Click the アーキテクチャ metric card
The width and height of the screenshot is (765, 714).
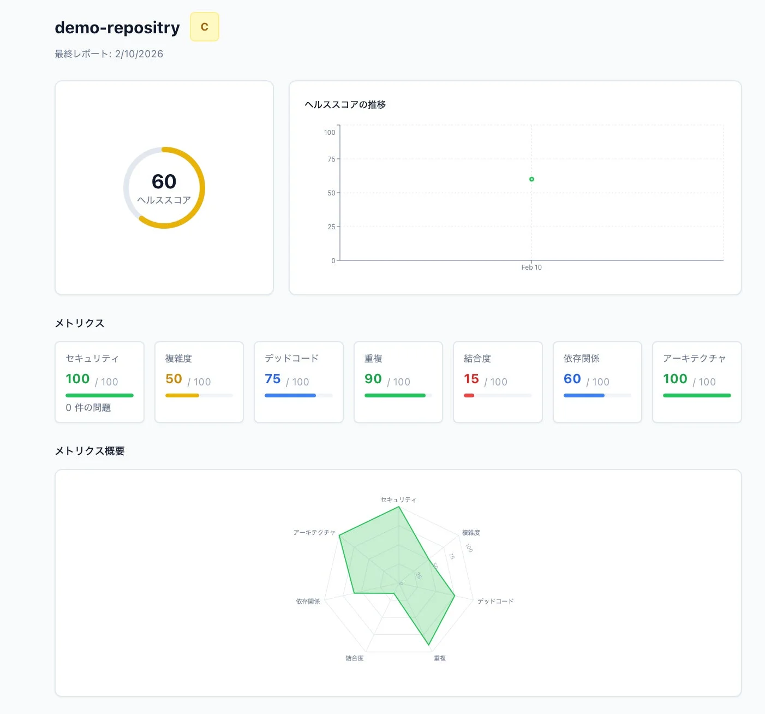click(x=697, y=382)
